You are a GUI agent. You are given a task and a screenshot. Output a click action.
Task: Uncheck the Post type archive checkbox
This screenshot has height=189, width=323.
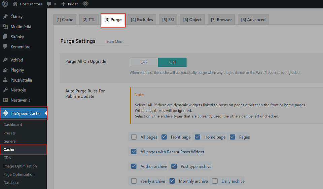(174, 166)
